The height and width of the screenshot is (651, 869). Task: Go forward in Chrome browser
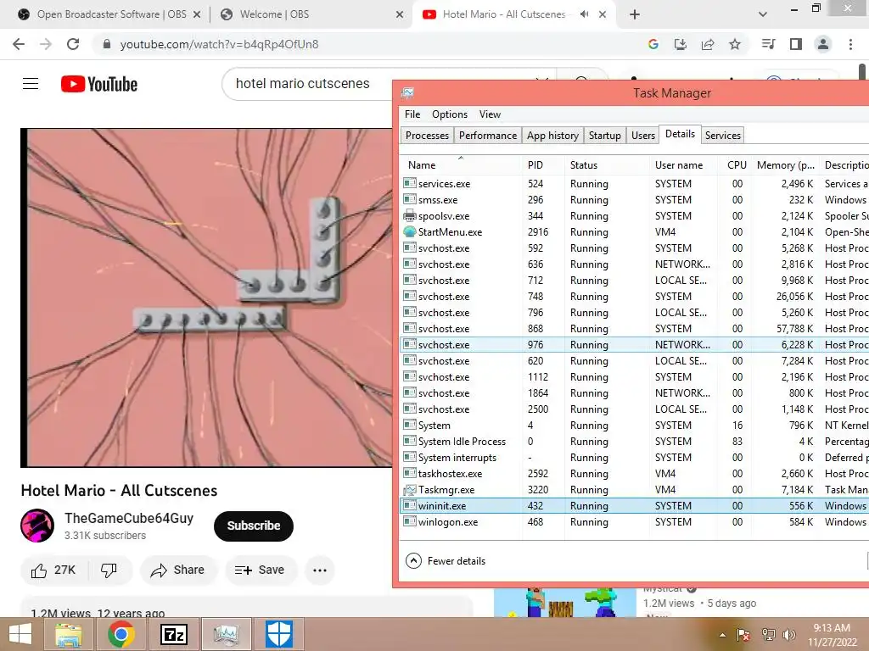[46, 44]
